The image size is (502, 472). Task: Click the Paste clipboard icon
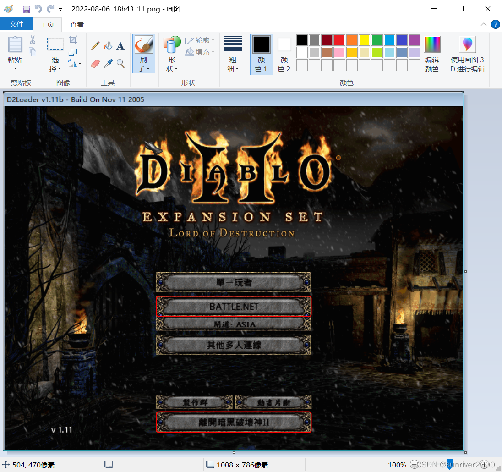[x=15, y=44]
